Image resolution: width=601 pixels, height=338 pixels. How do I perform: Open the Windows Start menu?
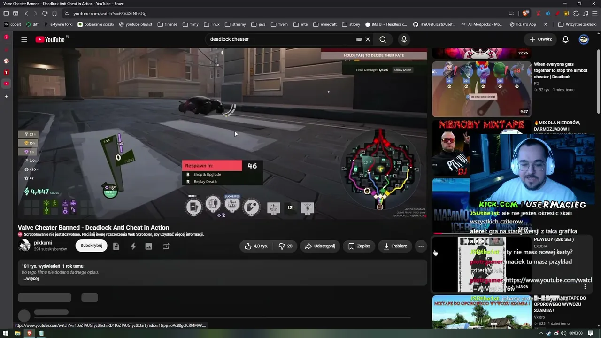[6, 333]
